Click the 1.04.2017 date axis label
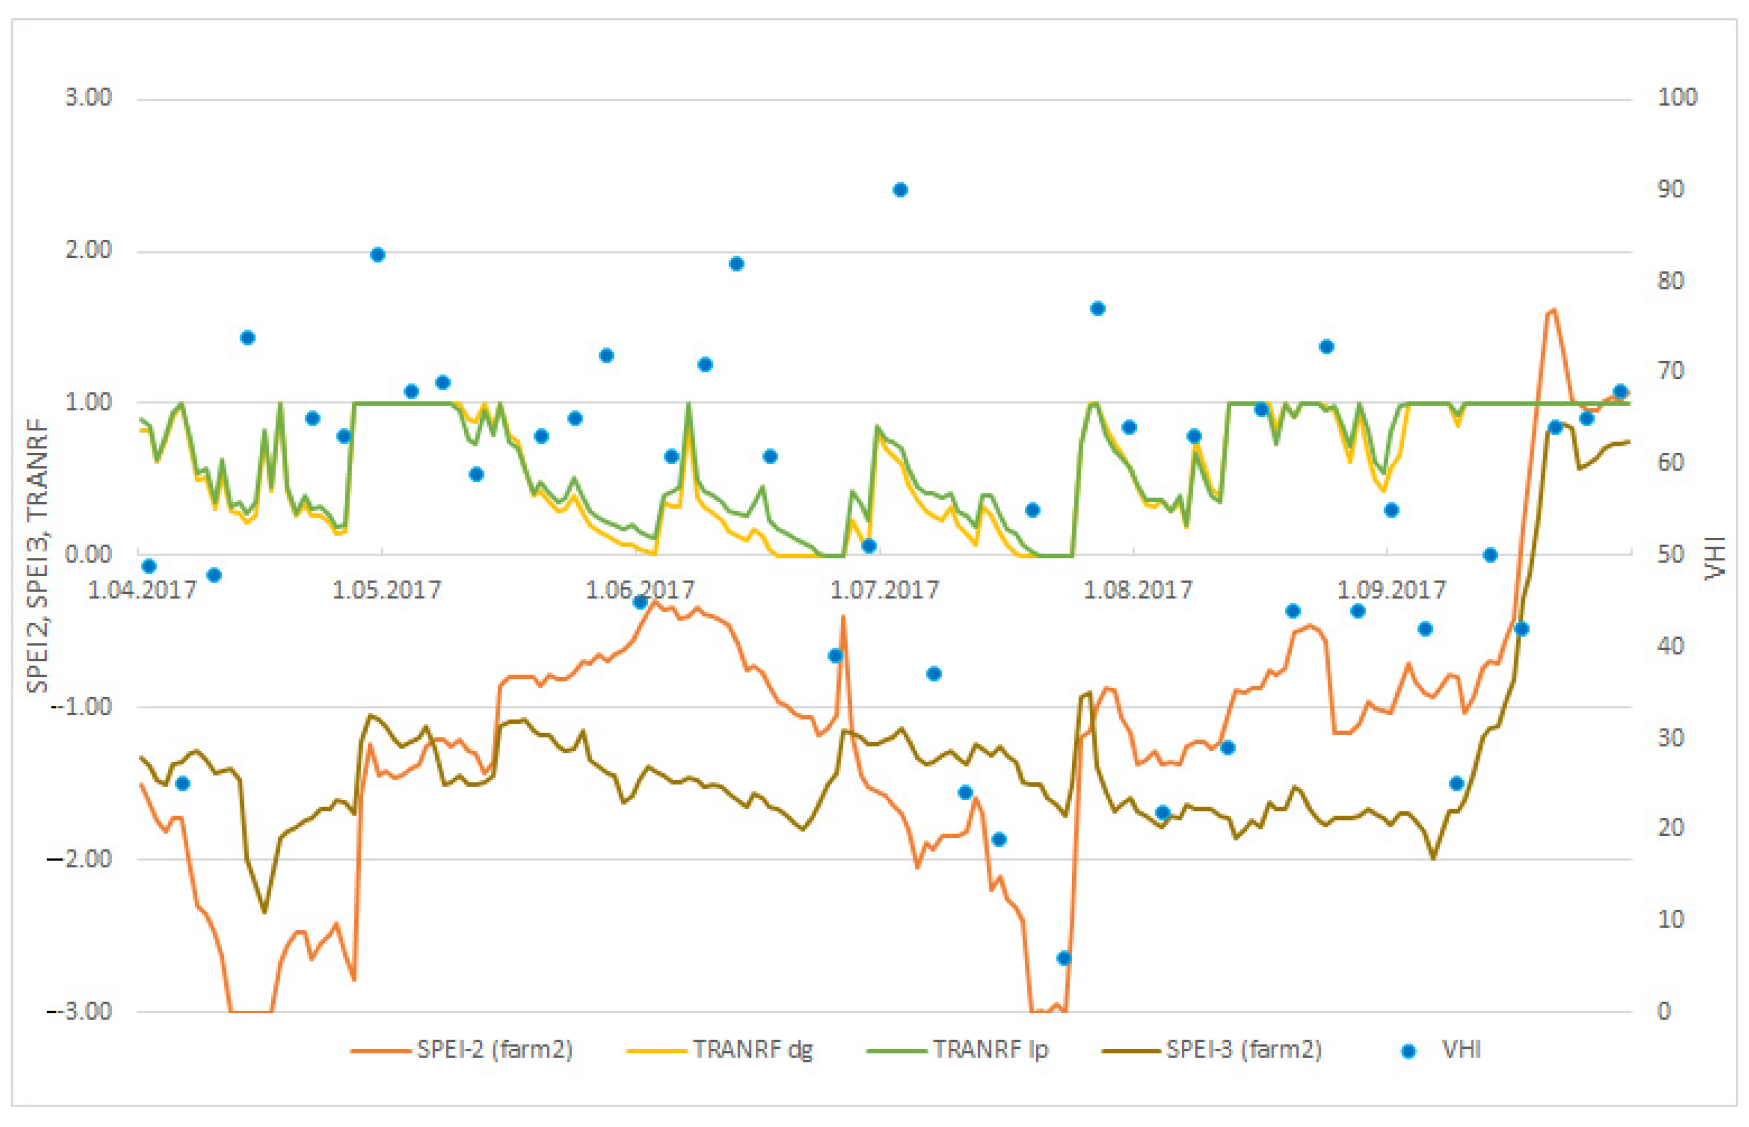This screenshot has width=1749, height=1127. coord(142,590)
